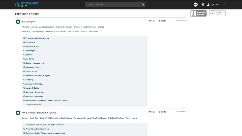Screen dimensions: 242x136
Task: Open the forum list icon
Action: [203, 5]
